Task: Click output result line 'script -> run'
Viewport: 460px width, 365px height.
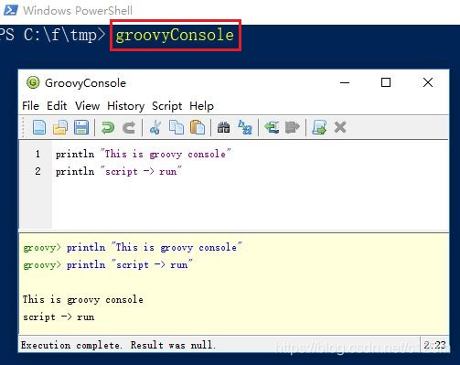Action: pyautogui.click(x=59, y=317)
